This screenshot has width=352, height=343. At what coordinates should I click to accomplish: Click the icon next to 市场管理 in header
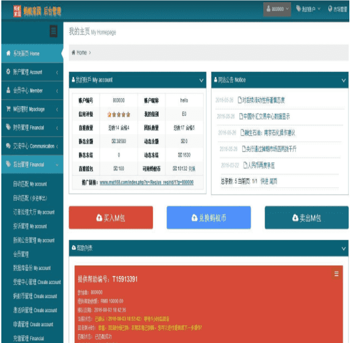pyautogui.click(x=330, y=8)
